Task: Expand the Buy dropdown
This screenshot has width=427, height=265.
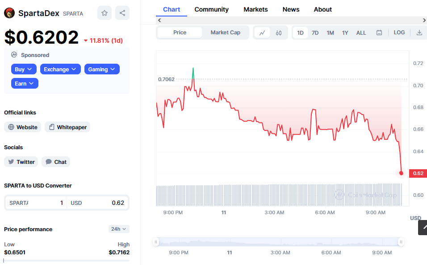Action: click(24, 69)
